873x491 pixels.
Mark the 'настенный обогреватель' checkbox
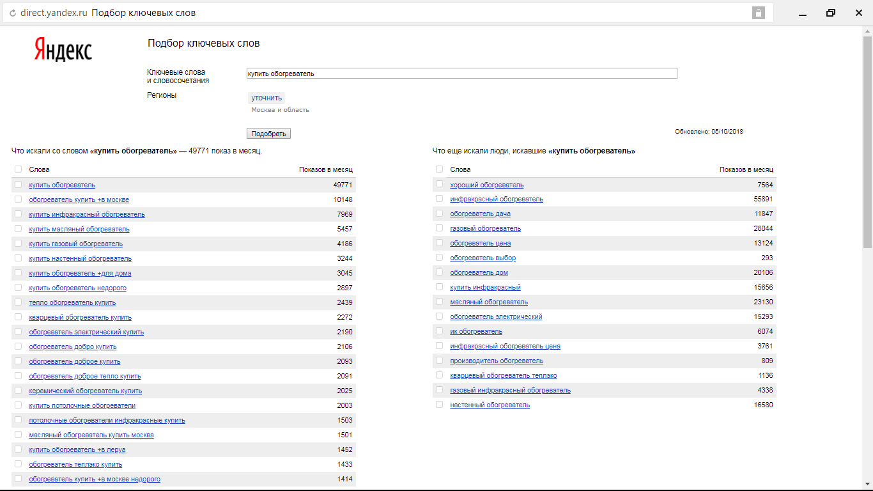pos(439,405)
